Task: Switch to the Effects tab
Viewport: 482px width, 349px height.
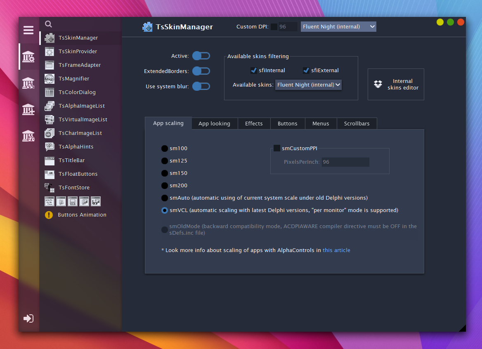Action: [x=253, y=124]
